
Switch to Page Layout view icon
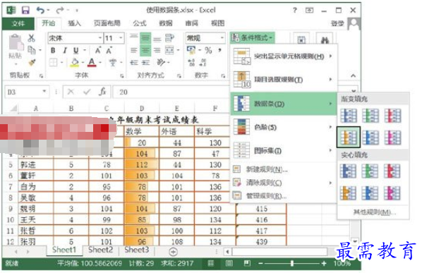coord(229,263)
